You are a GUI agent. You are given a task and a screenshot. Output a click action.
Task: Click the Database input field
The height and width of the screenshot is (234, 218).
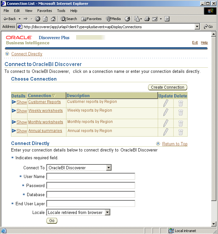point(91,195)
